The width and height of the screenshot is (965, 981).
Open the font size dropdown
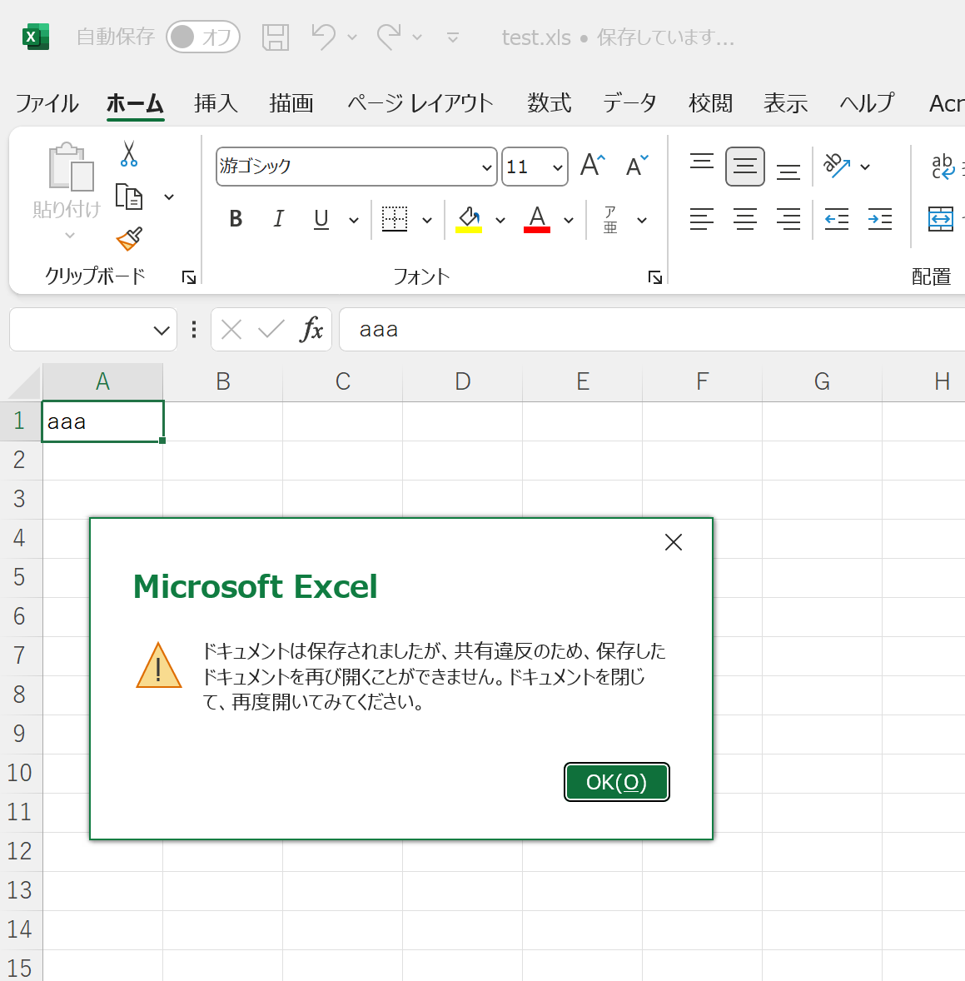(557, 167)
